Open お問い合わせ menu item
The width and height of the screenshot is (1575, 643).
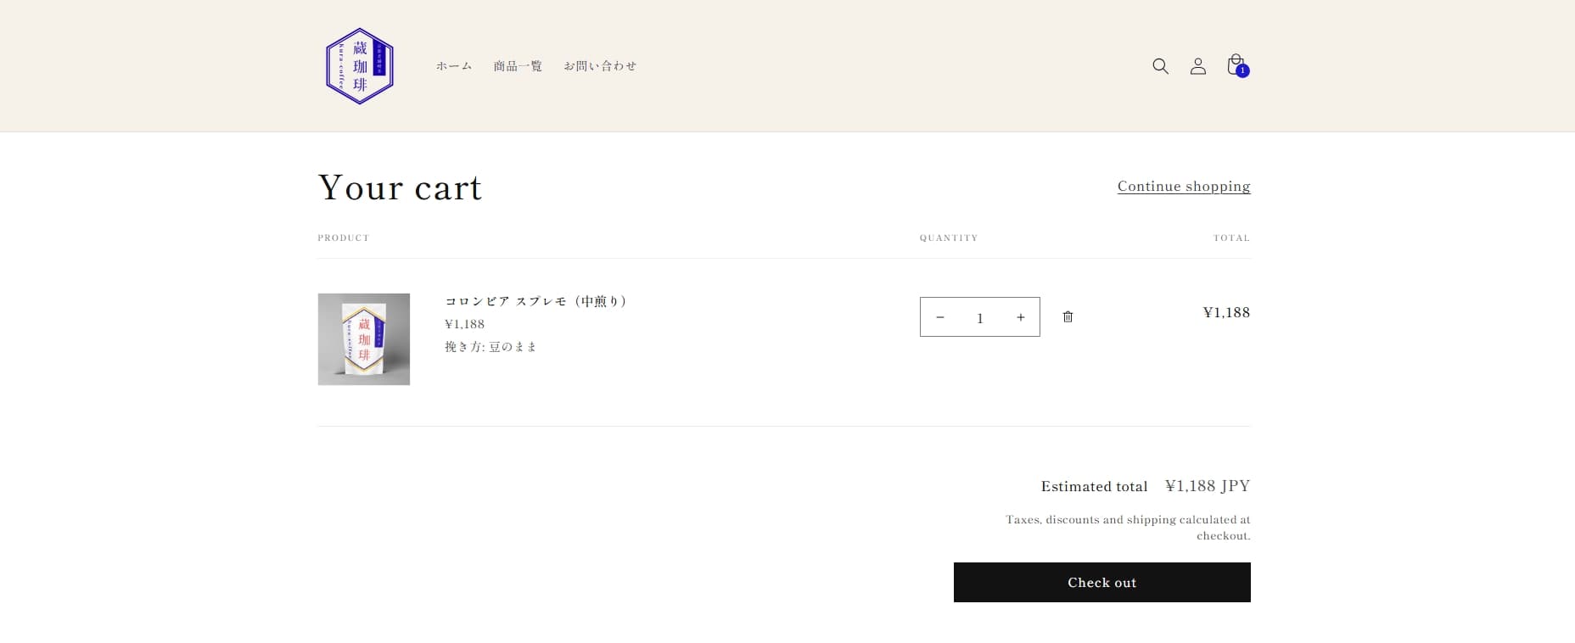point(600,66)
